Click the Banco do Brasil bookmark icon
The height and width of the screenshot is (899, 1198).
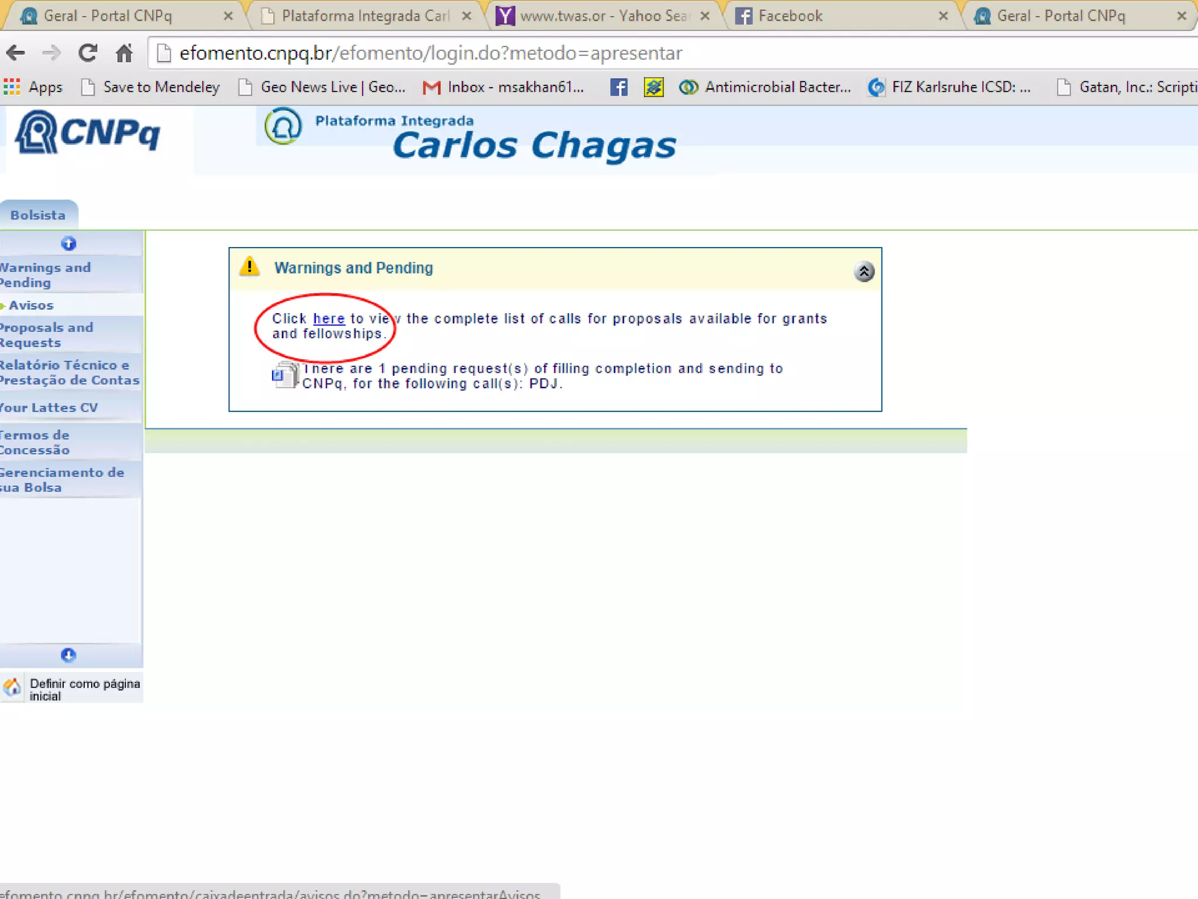pos(653,87)
